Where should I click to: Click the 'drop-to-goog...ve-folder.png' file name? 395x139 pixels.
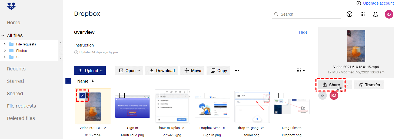(252, 131)
